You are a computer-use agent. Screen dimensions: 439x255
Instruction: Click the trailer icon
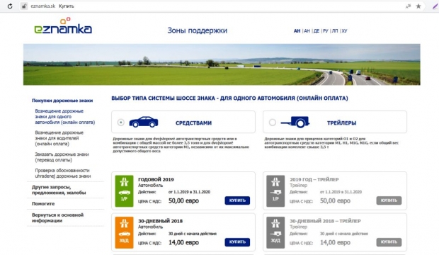pyautogui.click(x=295, y=122)
